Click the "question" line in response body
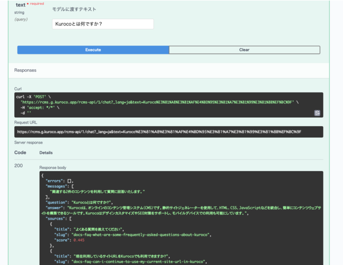Image resolution: width=343 pixels, height=265 pixels. click(x=79, y=202)
